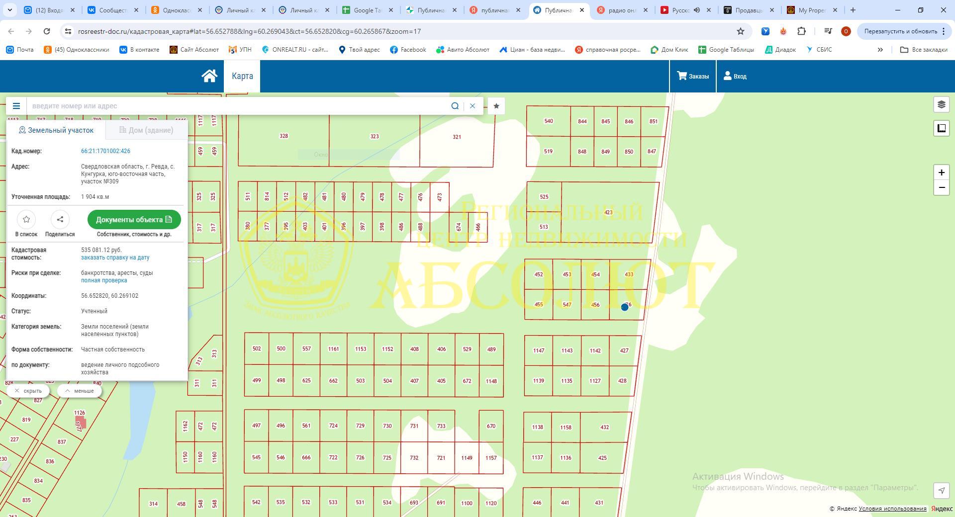
Task: Open В контакте bookmark
Action: coord(139,50)
